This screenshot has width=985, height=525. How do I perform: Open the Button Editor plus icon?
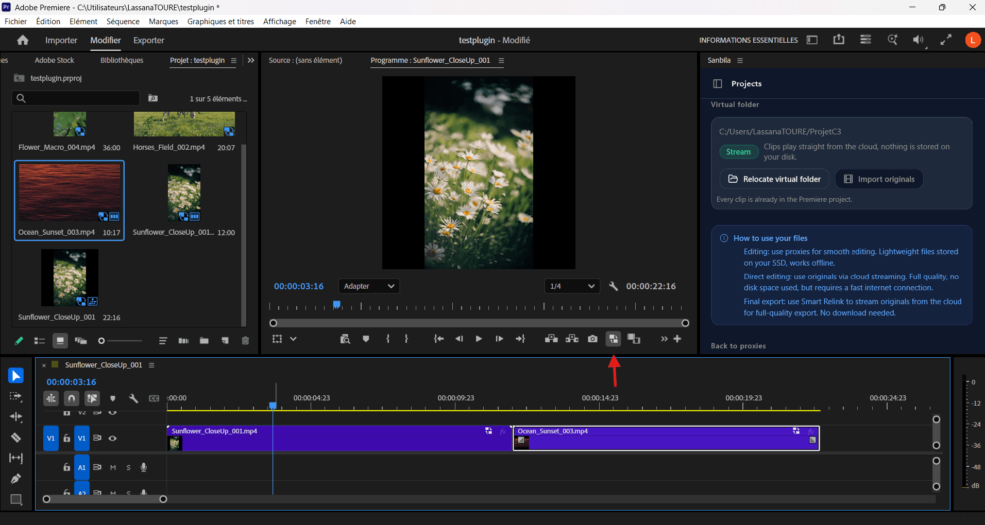click(x=677, y=339)
